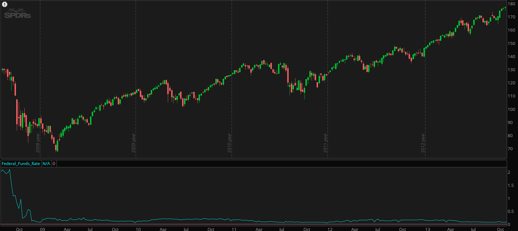Click the 2008 year divider label
The width and height of the screenshot is (518, 231).
tap(38, 143)
